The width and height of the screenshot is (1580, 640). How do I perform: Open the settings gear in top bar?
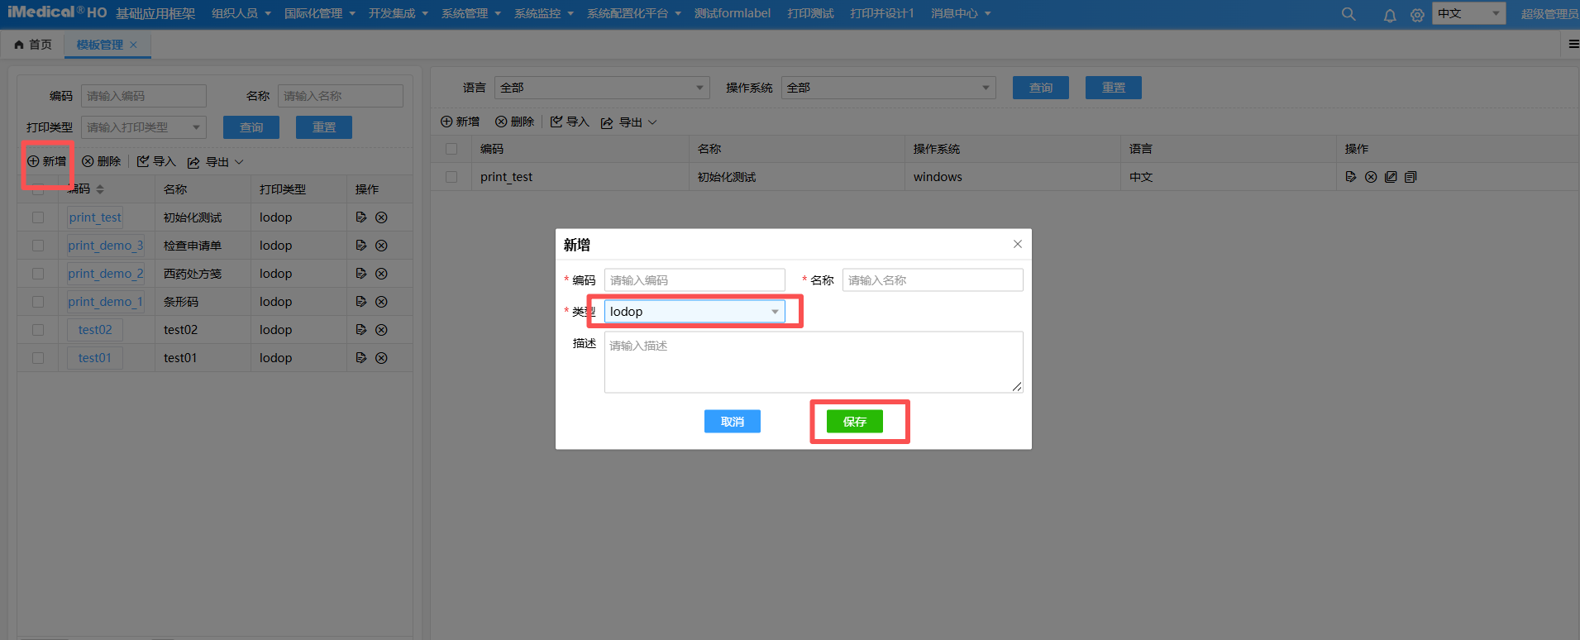(1417, 15)
